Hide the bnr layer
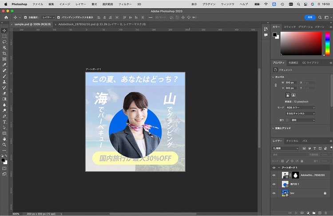 [x=274, y=193]
